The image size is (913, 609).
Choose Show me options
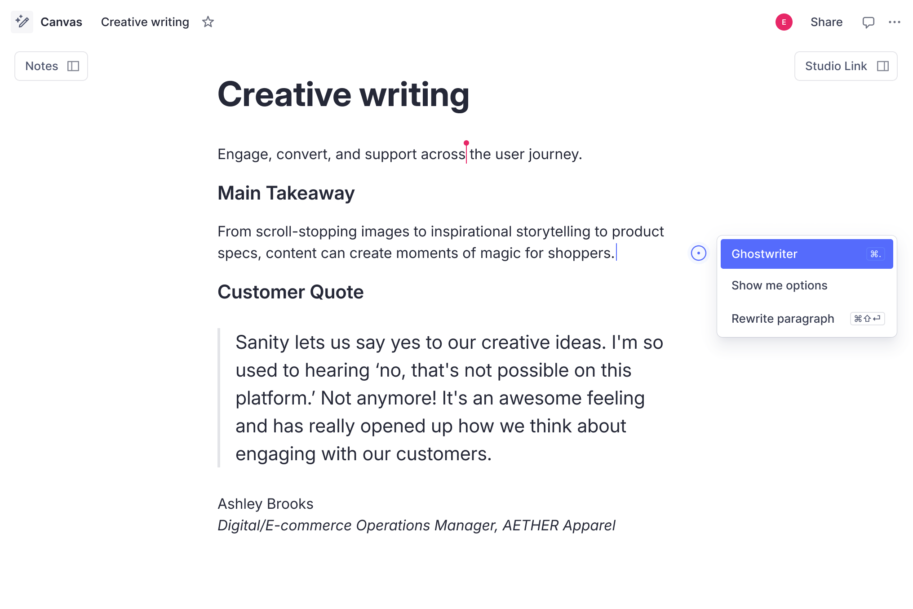[x=779, y=285]
